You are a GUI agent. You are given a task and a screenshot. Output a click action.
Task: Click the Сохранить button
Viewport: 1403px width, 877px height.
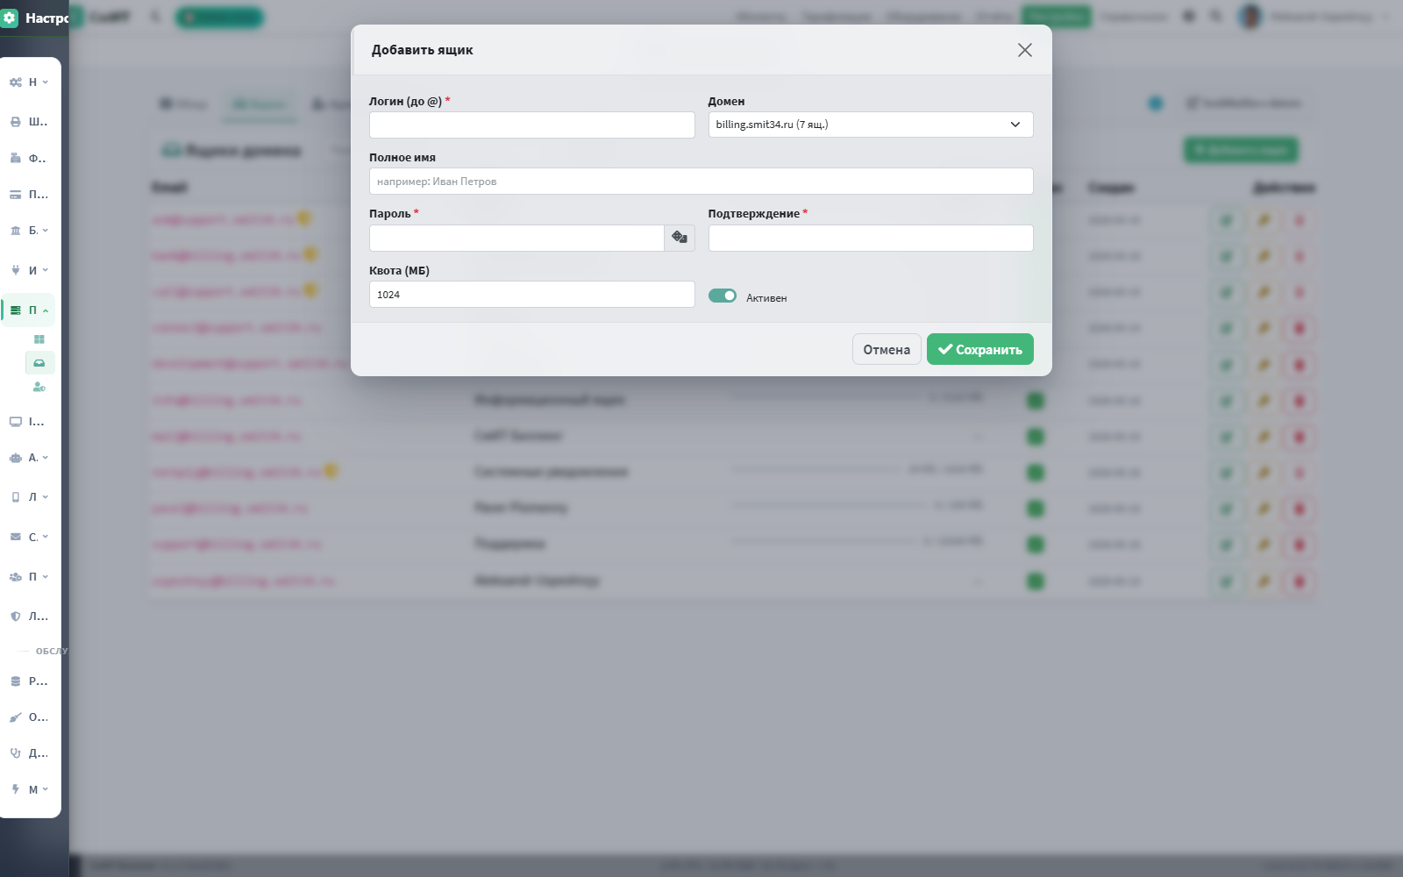pos(980,349)
